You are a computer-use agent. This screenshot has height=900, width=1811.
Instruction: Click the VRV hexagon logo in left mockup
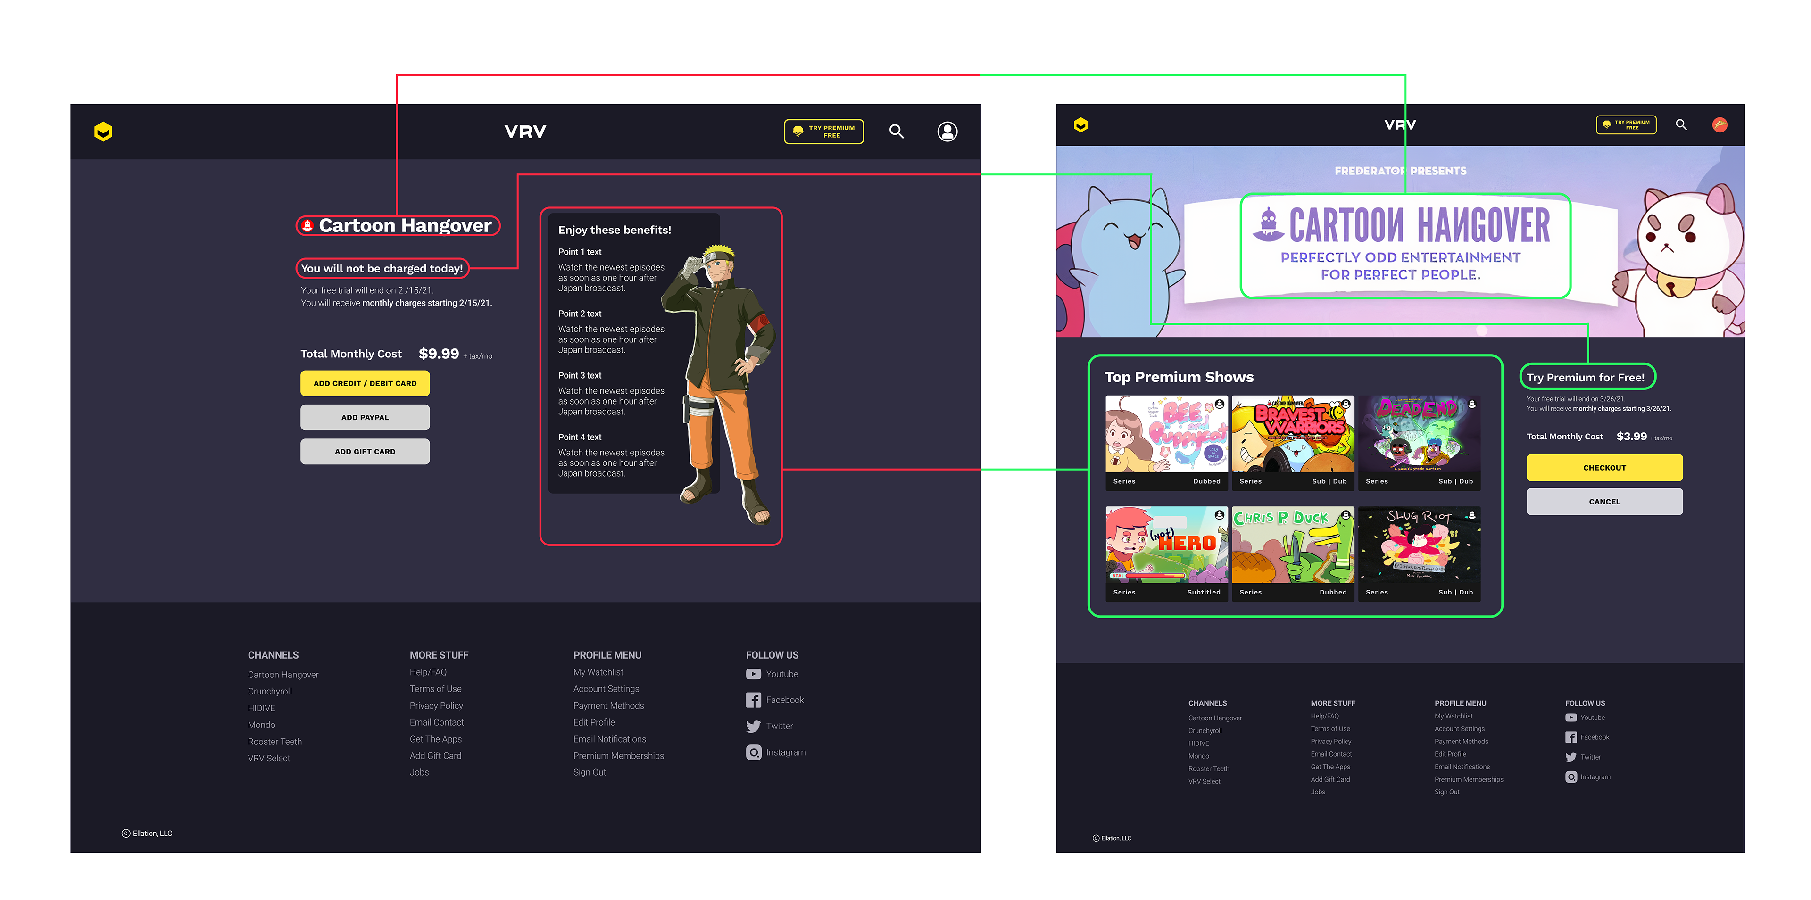click(x=103, y=132)
